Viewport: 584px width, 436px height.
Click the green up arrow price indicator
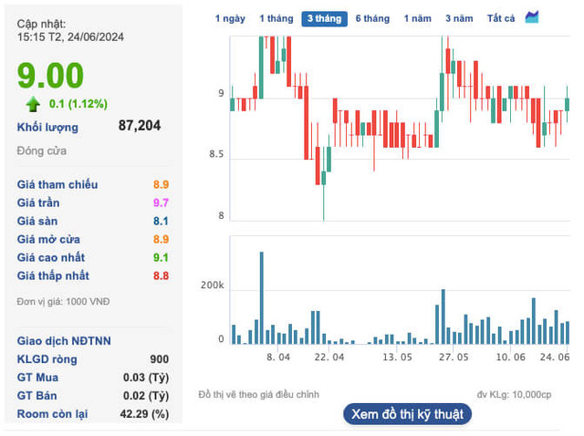pyautogui.click(x=33, y=103)
